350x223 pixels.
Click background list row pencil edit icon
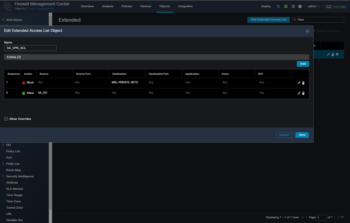tap(328, 55)
